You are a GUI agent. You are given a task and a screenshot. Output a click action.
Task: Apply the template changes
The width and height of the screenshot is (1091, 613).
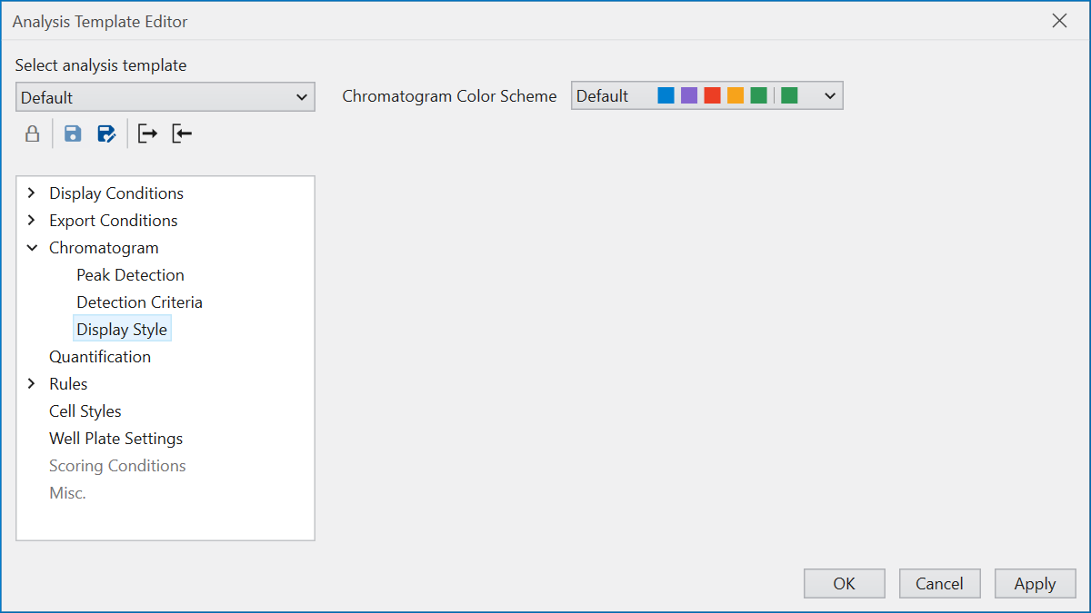(1035, 583)
